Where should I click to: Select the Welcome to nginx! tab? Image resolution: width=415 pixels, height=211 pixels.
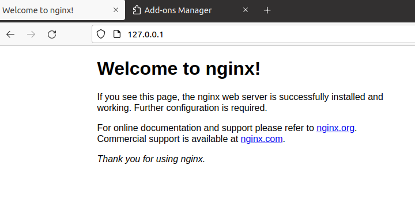click(x=62, y=10)
